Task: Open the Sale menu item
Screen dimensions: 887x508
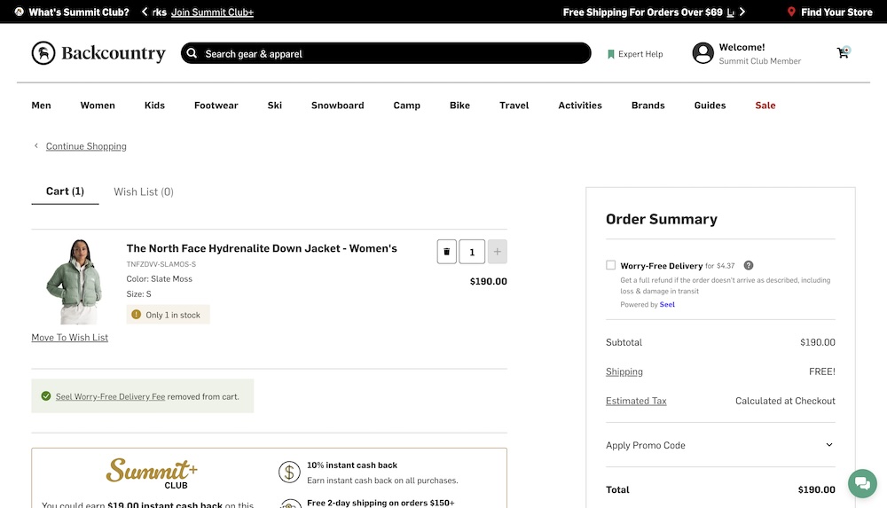Action: [x=765, y=106]
